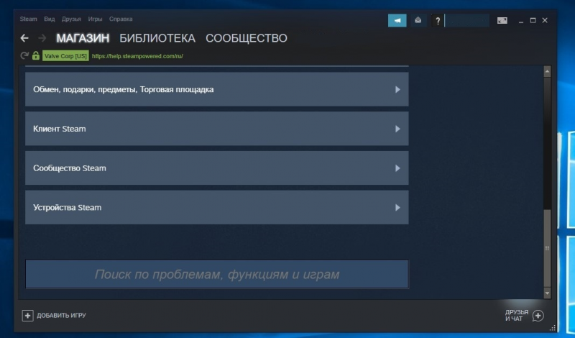
Task: Click the Друзья и чат plus icon
Action: [538, 316]
